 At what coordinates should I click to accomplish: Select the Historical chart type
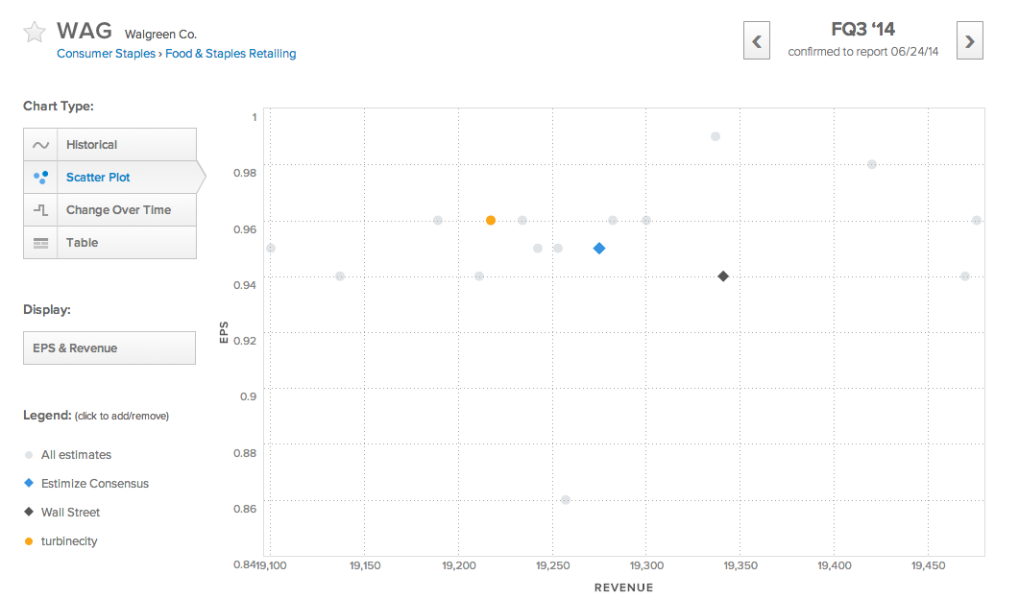pyautogui.click(x=109, y=144)
